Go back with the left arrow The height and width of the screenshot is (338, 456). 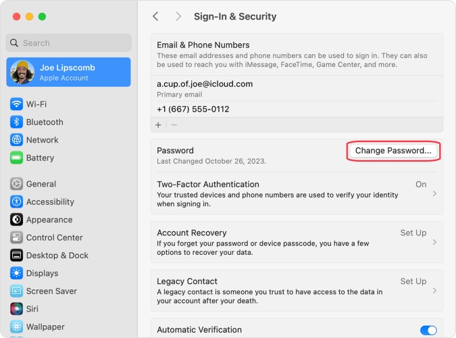[x=156, y=16]
